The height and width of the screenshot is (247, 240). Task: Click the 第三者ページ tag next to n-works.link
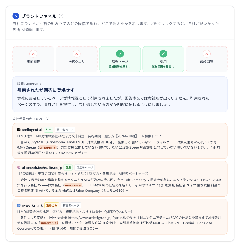[71, 205]
